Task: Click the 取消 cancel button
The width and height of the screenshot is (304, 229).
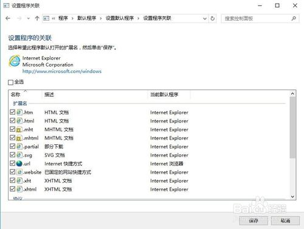Action: pos(285,220)
